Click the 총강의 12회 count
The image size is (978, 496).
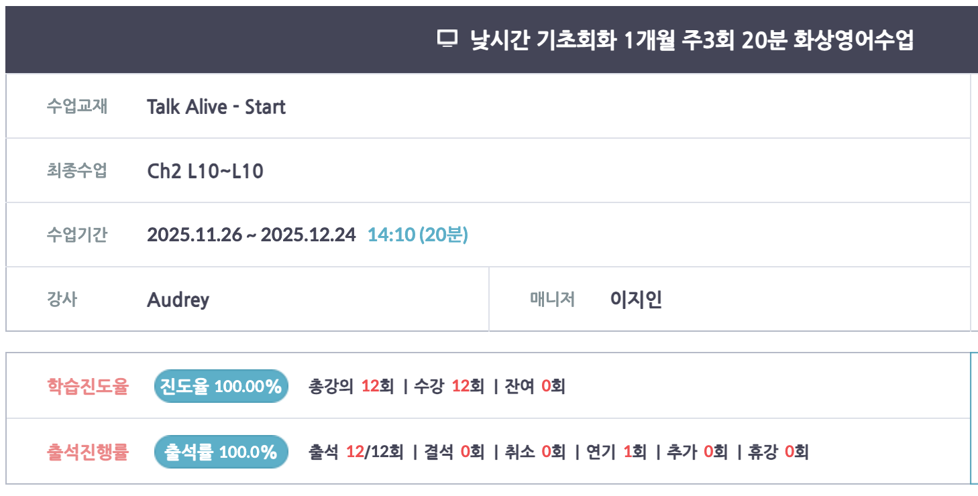(351, 387)
